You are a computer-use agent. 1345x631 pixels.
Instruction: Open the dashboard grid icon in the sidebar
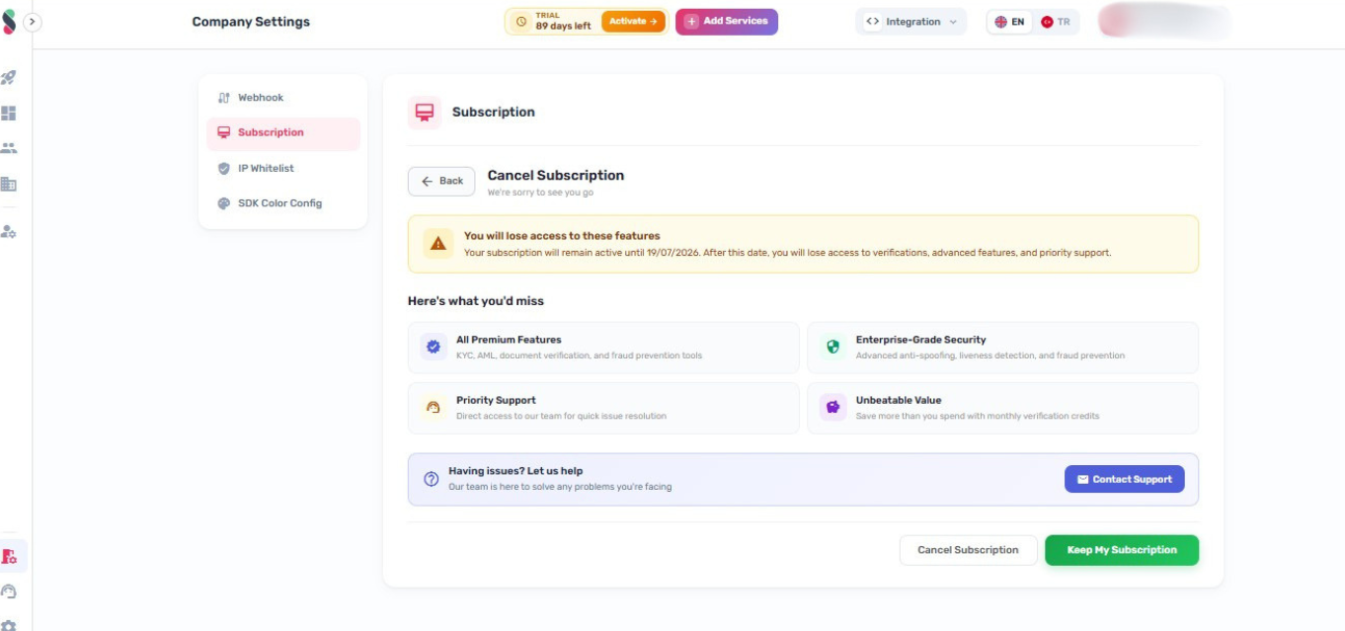[x=9, y=114]
